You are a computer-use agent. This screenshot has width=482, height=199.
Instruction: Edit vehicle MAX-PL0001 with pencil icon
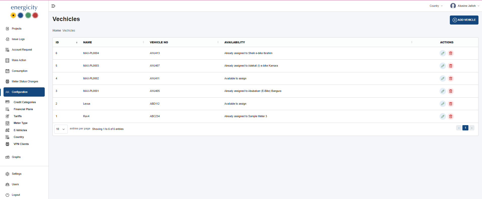tap(443, 91)
